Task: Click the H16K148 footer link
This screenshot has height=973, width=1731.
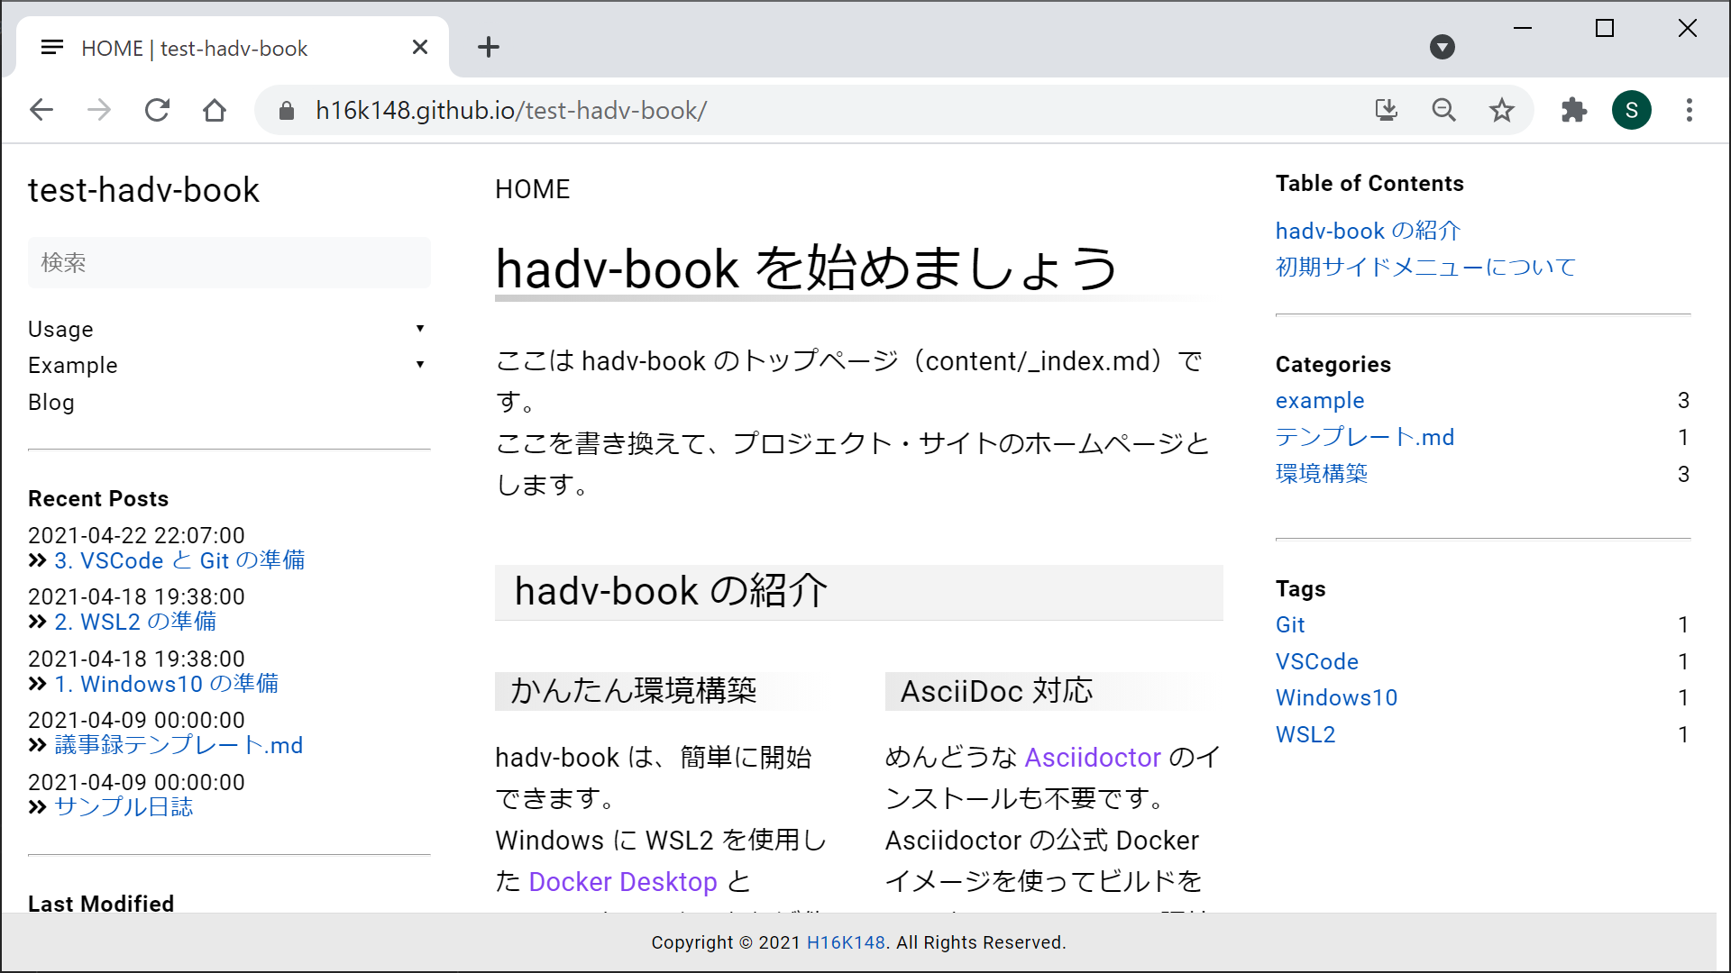Action: [846, 942]
